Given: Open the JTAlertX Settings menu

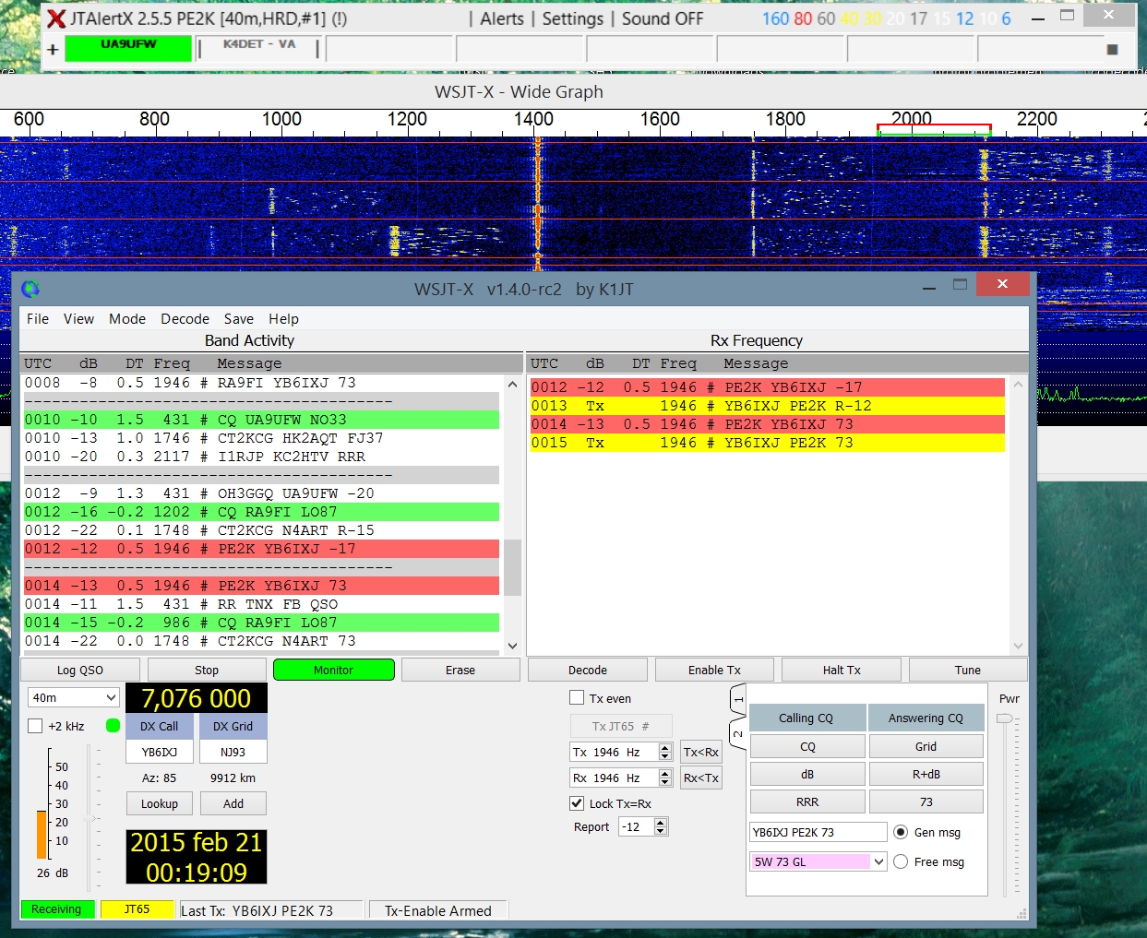Looking at the screenshot, I should [573, 18].
